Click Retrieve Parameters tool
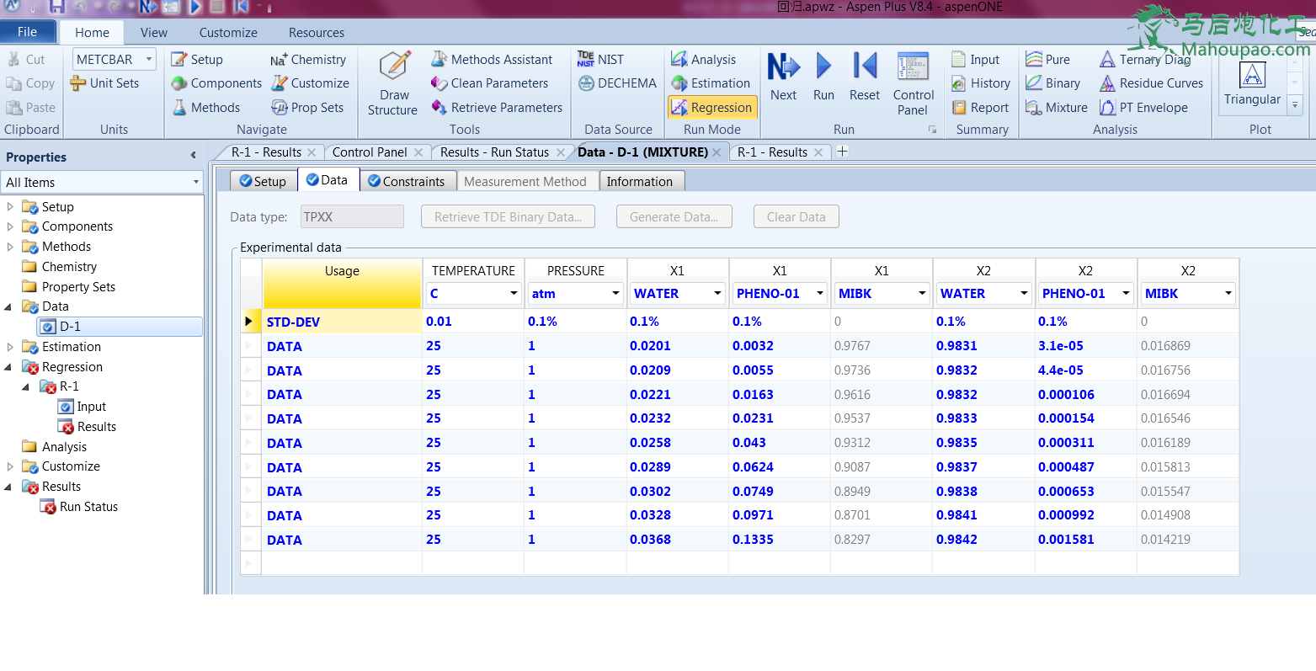The image size is (1316, 671). [497, 108]
